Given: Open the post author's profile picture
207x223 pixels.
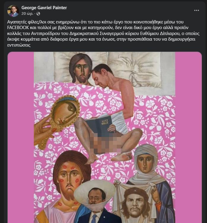Looking at the screenshot, I should coord(13,11).
